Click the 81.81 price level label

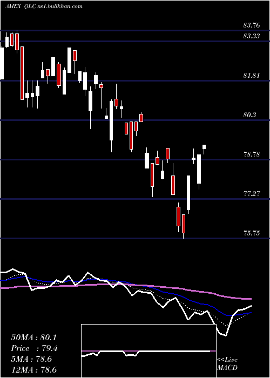click(252, 76)
